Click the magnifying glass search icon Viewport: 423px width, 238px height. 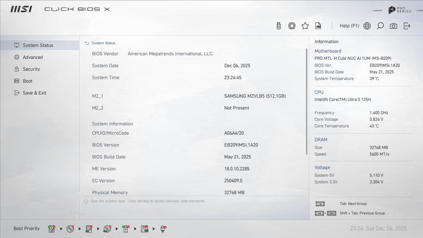click(x=380, y=26)
